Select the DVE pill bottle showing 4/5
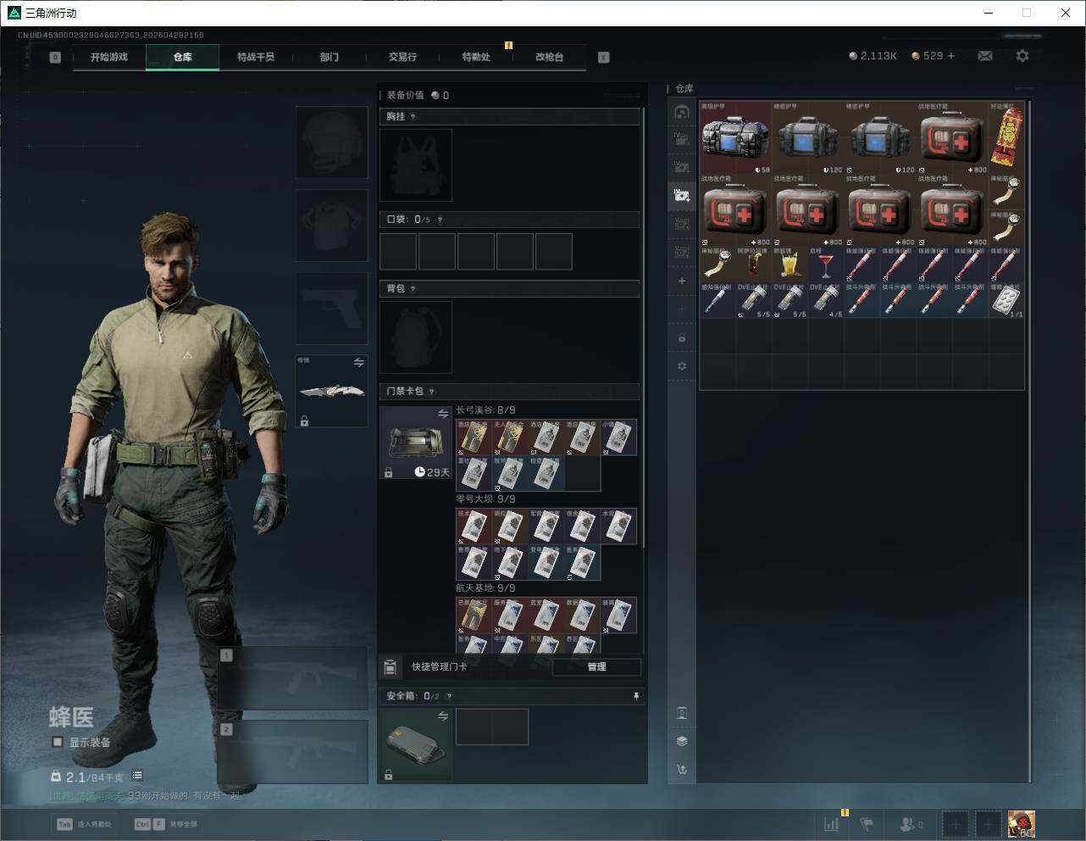This screenshot has width=1086, height=841. point(826,301)
